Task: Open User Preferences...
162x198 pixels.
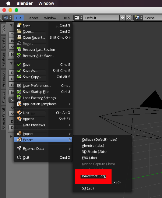Action: [43, 86]
